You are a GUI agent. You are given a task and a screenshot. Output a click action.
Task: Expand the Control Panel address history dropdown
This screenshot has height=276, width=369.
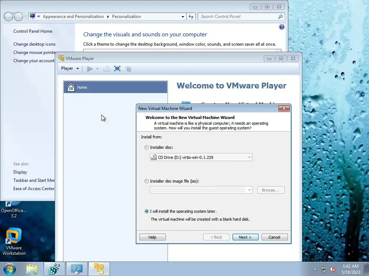click(183, 17)
